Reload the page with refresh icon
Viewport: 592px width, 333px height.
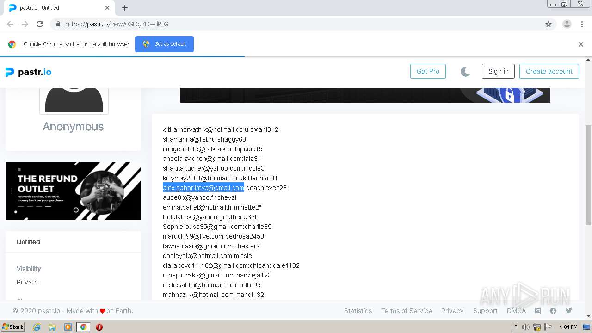tap(40, 24)
